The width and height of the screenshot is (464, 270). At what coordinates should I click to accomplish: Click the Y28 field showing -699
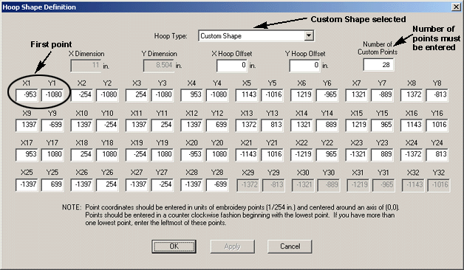(217, 185)
